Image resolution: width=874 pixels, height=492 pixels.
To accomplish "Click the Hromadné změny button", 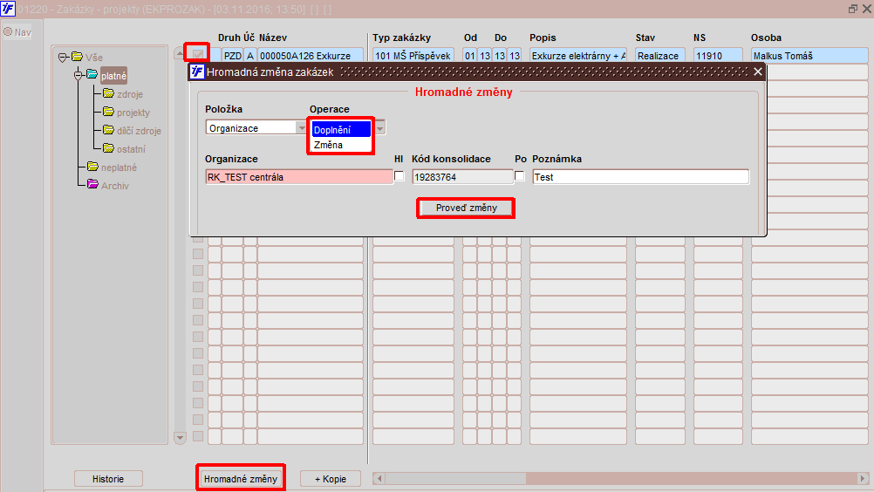I will click(241, 479).
